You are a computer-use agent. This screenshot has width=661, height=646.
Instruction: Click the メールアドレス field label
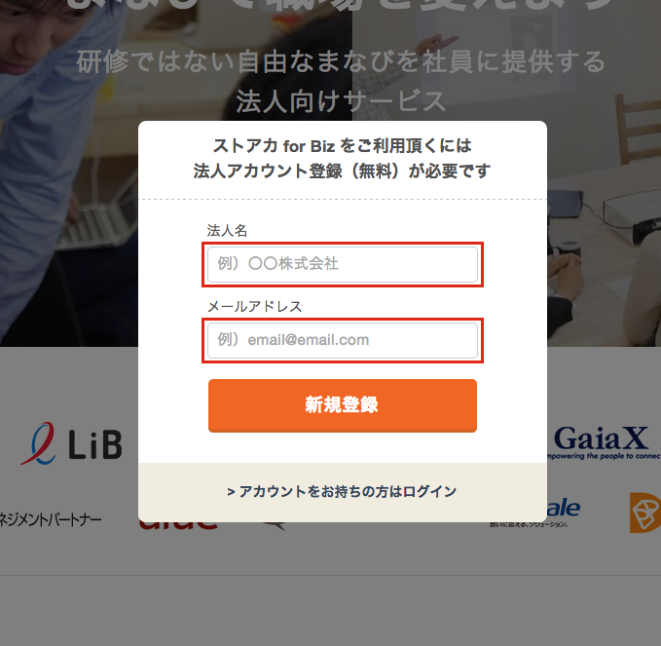[255, 306]
